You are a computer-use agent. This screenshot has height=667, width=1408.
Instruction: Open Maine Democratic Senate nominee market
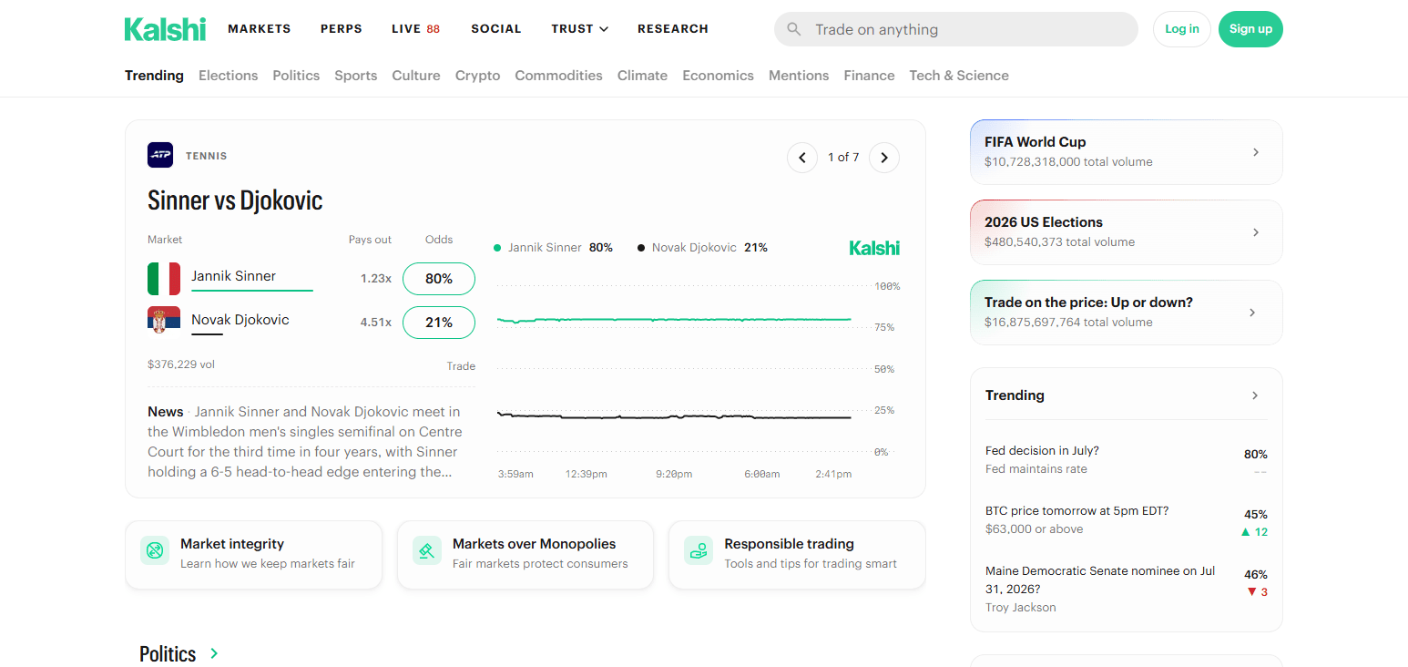pos(1127,589)
